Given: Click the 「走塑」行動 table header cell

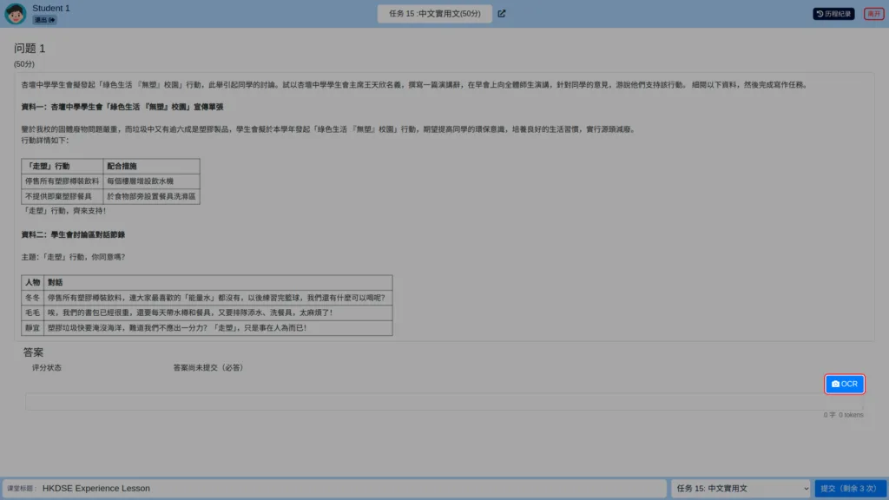Looking at the screenshot, I should coord(63,166).
